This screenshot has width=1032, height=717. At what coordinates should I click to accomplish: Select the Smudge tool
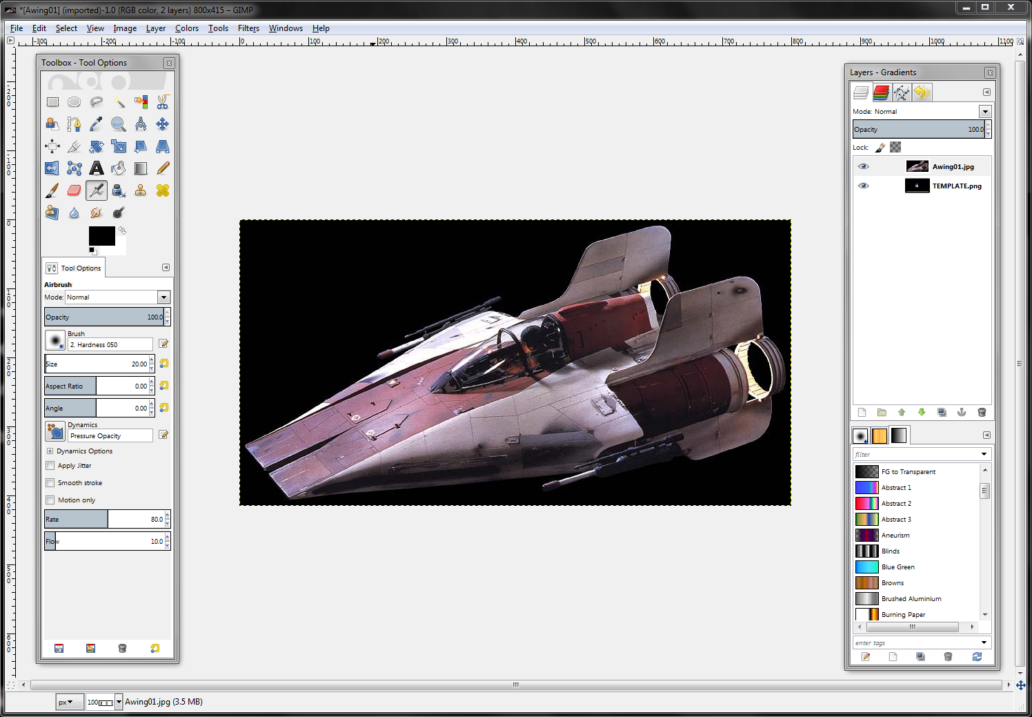97,213
